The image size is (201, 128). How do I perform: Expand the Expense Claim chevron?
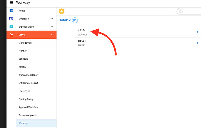click(x=52, y=27)
